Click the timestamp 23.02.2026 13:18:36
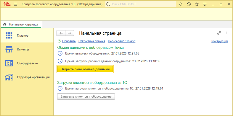This screenshot has width=233, height=116. click(146, 61)
